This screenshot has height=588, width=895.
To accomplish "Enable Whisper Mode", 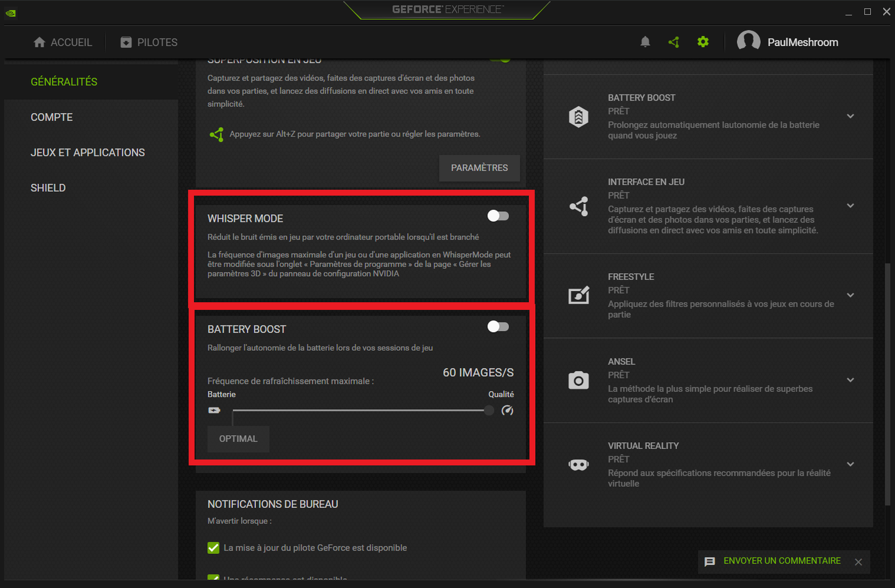I will click(498, 215).
